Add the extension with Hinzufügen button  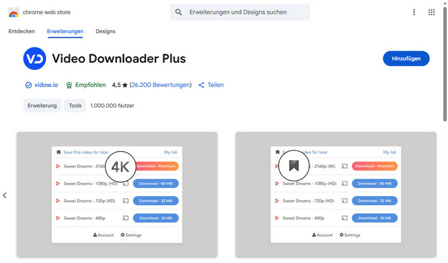[x=406, y=58]
